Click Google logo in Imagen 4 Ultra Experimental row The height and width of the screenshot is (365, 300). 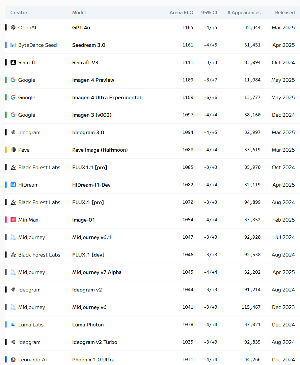[x=13, y=97]
